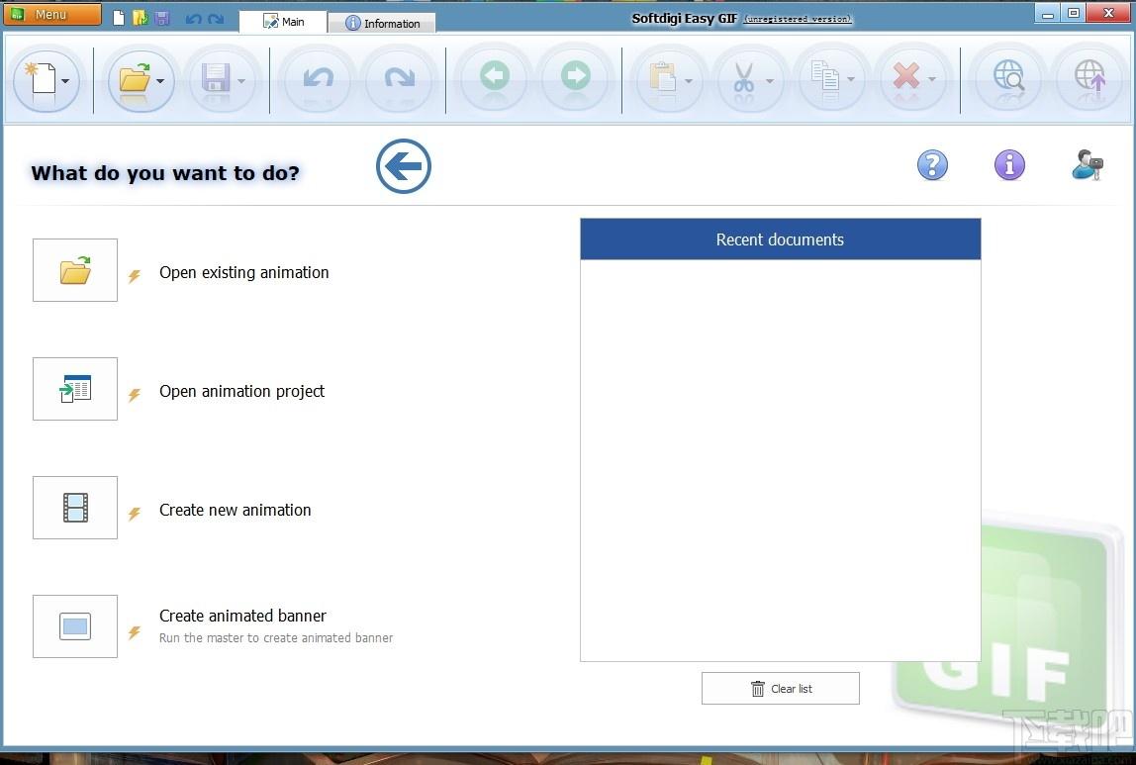The height and width of the screenshot is (765, 1136).
Task: Click the green left arrow toolbar button
Action: pos(495,77)
